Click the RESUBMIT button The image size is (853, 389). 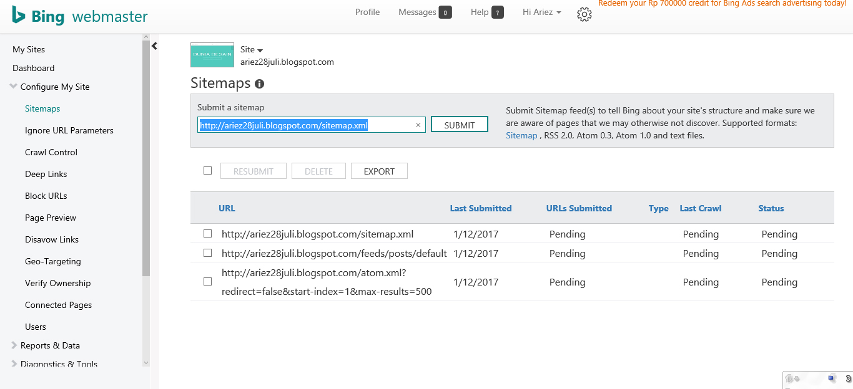tap(254, 171)
